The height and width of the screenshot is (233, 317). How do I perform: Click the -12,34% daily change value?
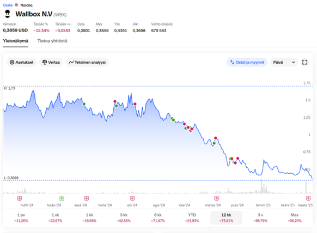(x=41, y=30)
